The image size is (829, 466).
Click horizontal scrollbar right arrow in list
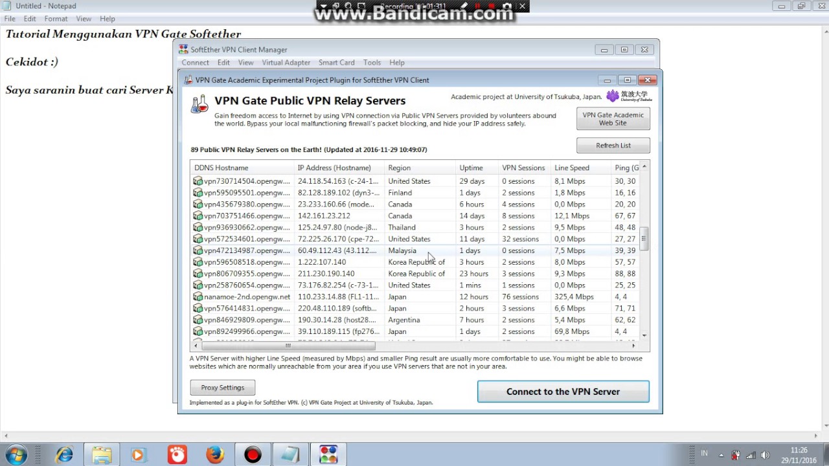[633, 346]
